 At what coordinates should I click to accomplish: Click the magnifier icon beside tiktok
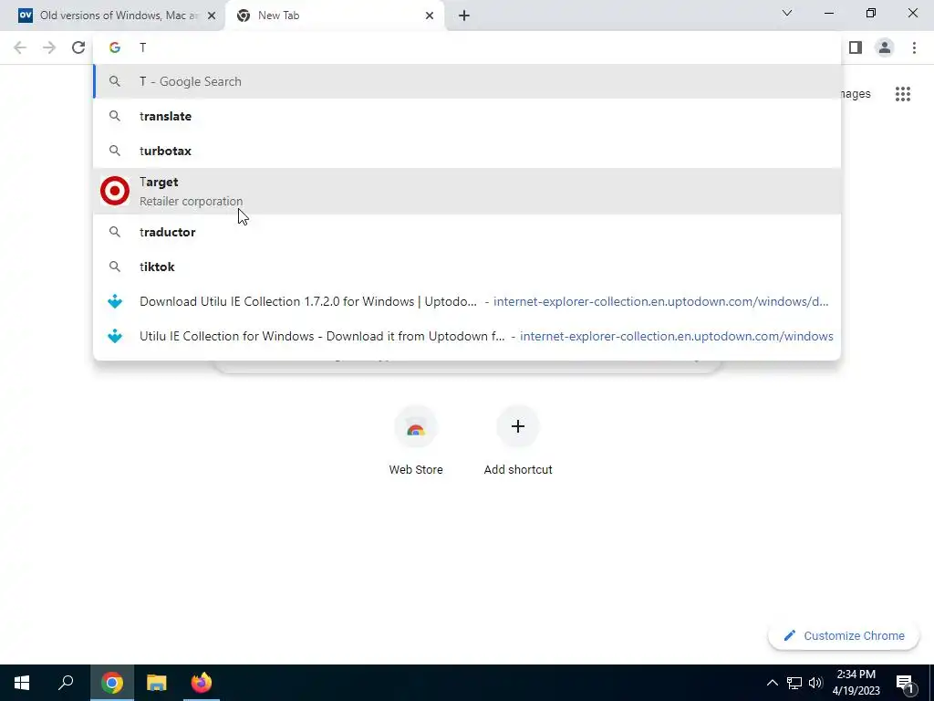115,267
